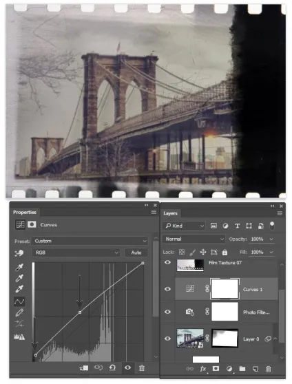Link layers in Layers panel footer

(190, 369)
